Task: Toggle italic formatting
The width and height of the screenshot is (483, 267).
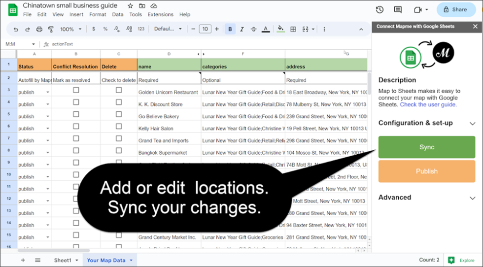Action: (x=242, y=29)
